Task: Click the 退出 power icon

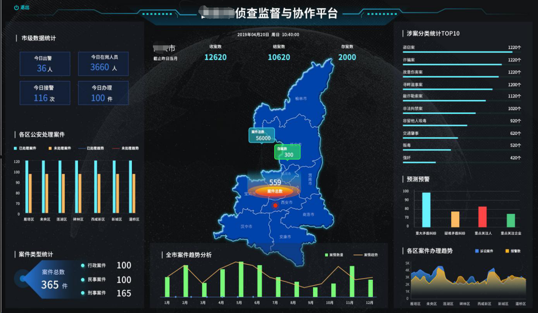Action: coord(16,8)
